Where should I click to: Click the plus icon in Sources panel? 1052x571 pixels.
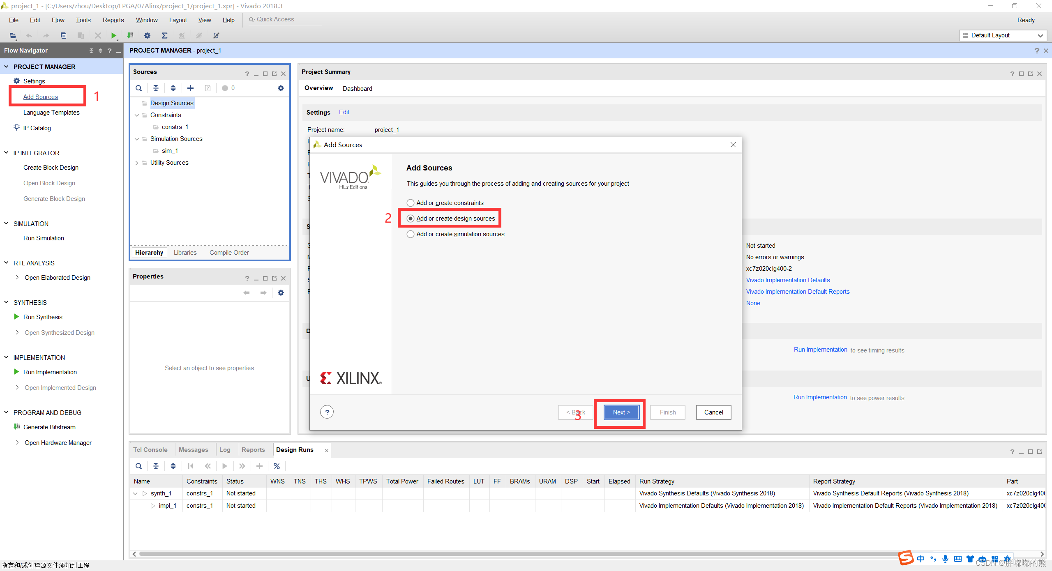point(190,88)
